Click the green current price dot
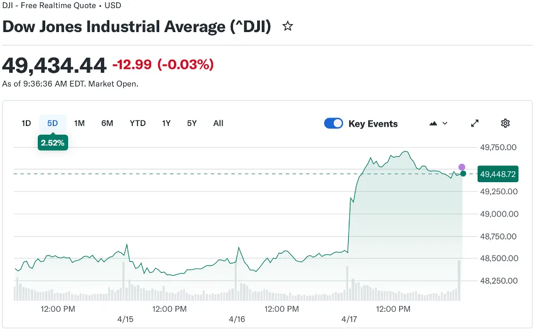The image size is (536, 330). coord(463,174)
